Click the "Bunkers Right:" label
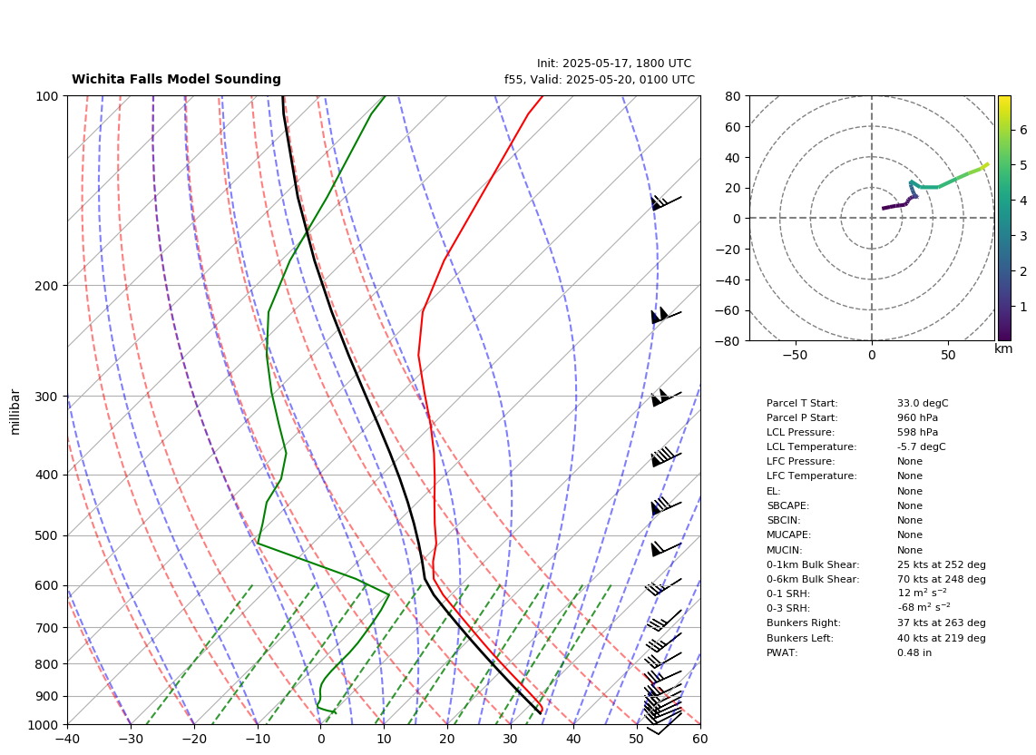Viewport: 1036px width, 755px height. point(804,623)
